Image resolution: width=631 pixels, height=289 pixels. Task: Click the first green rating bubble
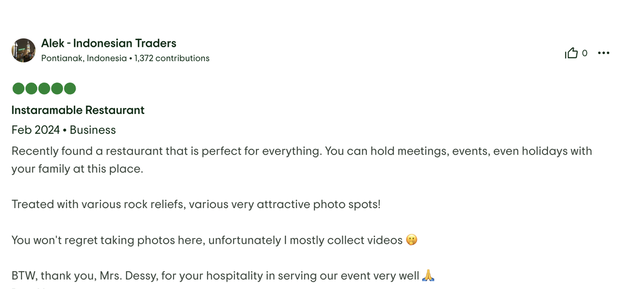pyautogui.click(x=18, y=88)
